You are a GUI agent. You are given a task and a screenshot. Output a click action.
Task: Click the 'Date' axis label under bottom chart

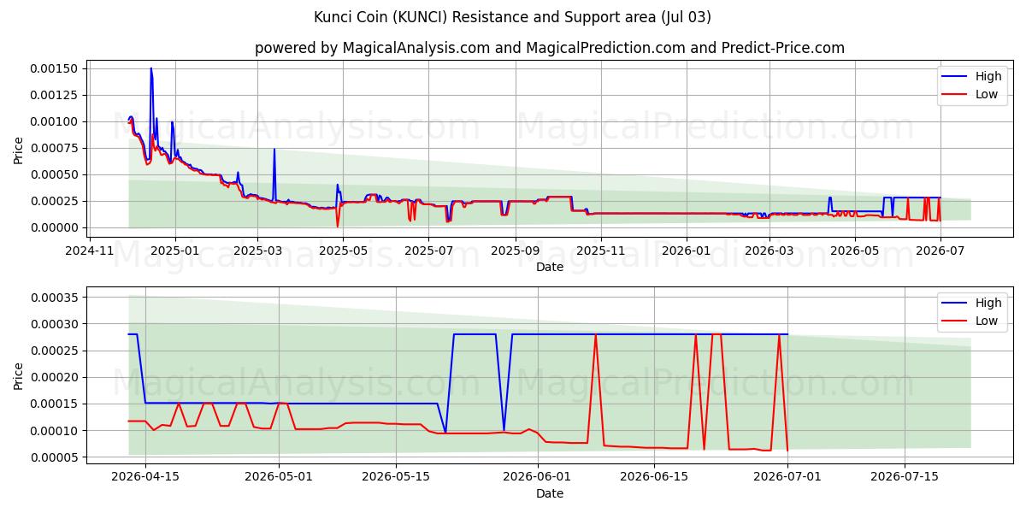click(x=550, y=493)
